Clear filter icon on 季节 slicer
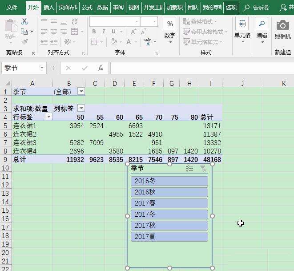The width and height of the screenshot is (294, 271). pos(203,168)
